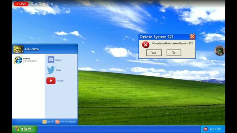The image size is (237, 133).
Task: Open the YouTube play icon
Action: tap(51, 81)
